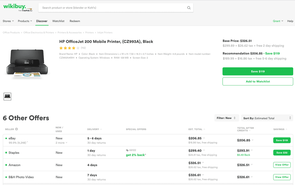Open the Redeem menu item

[x=75, y=21]
